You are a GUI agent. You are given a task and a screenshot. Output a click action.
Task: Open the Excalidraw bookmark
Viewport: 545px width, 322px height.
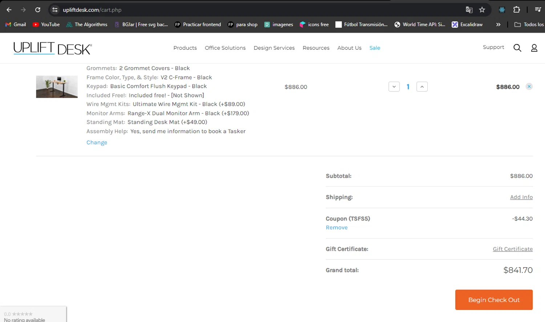(467, 24)
